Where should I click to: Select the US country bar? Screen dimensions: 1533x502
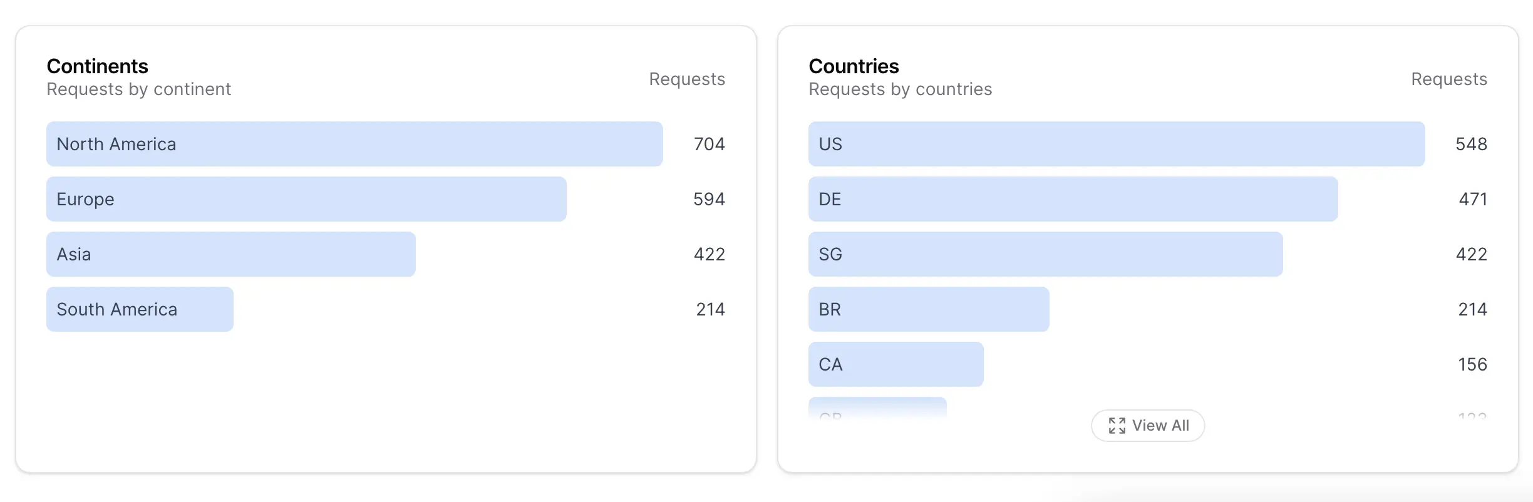(1117, 144)
